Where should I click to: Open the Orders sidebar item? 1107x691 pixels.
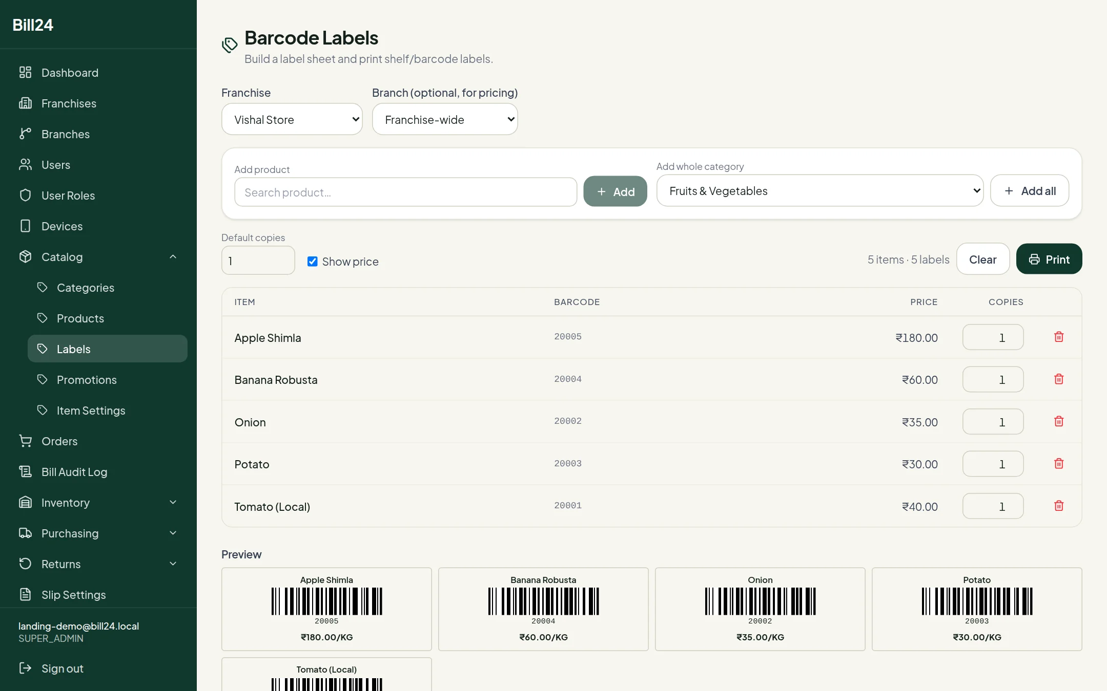click(x=98, y=441)
